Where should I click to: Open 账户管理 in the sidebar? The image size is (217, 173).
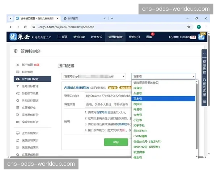[27, 65]
